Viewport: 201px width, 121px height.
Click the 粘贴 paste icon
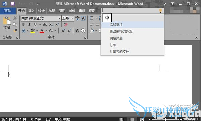[7, 20]
